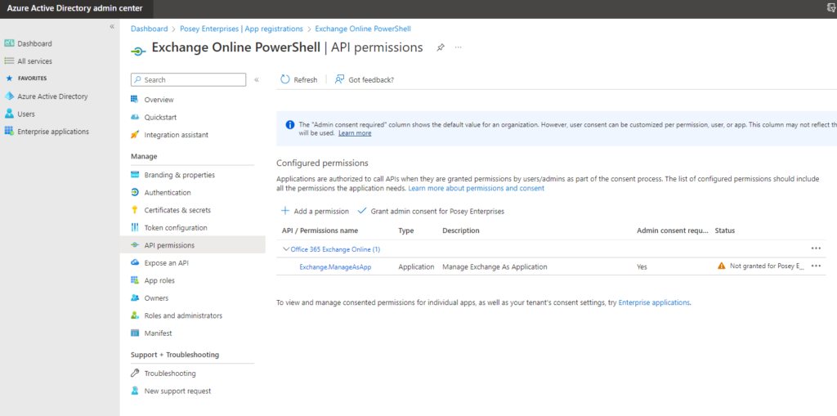Click the Exchange Online PowerShell app logo
The width and height of the screenshot is (837, 416).
coord(137,51)
